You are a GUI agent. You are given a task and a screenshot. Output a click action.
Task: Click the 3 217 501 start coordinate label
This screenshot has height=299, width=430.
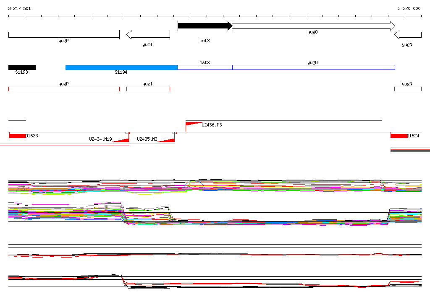[19, 8]
